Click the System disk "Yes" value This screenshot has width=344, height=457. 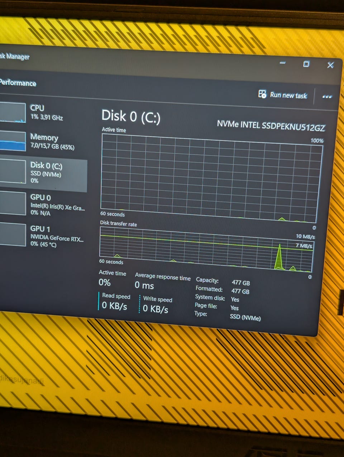coord(235,300)
